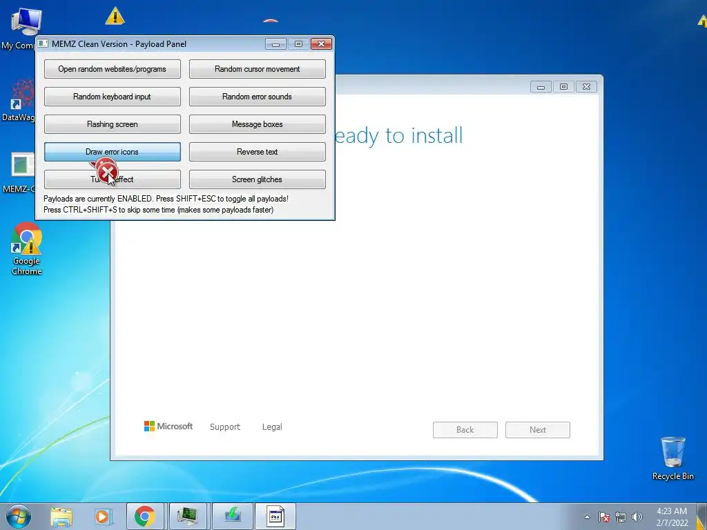
Task: Select the Recycle Bin desktop icon
Action: tap(672, 458)
